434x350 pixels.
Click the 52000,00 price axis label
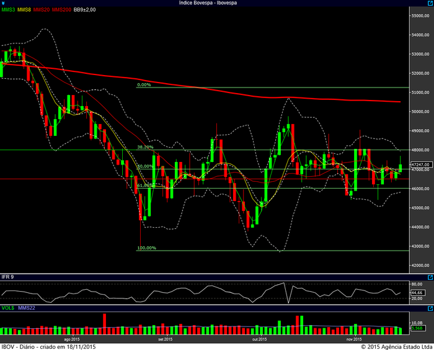420,73
